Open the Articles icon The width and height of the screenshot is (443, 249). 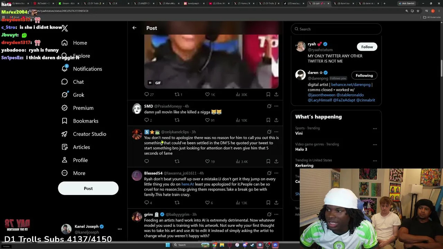pyautogui.click(x=64, y=147)
